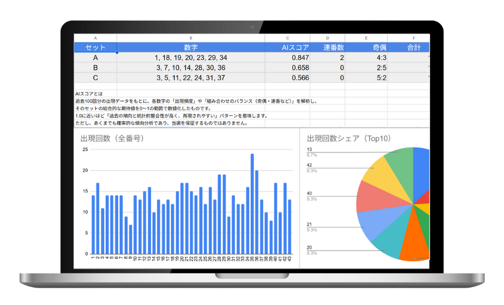Click the 奇偶 header cell
Image resolution: width=504 pixels, height=305 pixels.
pyautogui.click(x=366, y=47)
